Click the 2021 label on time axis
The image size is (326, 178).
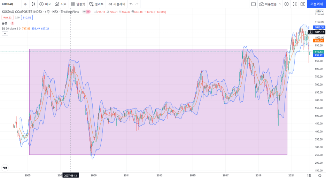(291, 176)
